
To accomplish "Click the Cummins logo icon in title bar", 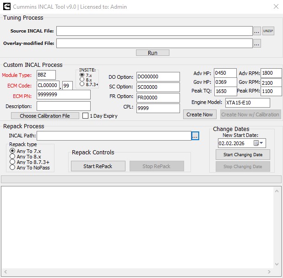I will [x=6, y=6].
